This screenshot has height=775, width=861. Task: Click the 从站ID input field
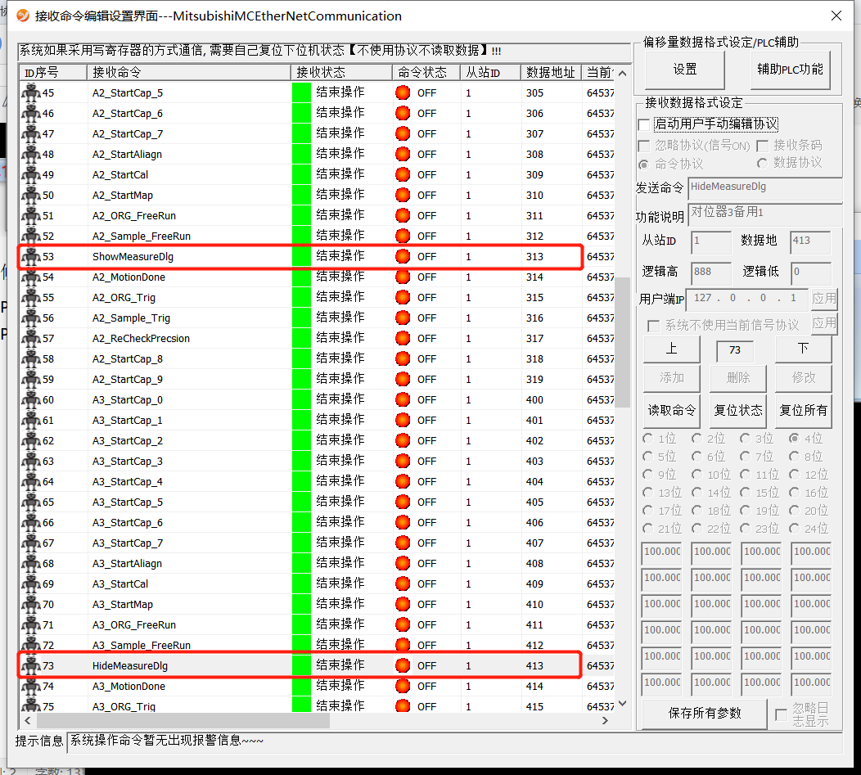(x=710, y=241)
